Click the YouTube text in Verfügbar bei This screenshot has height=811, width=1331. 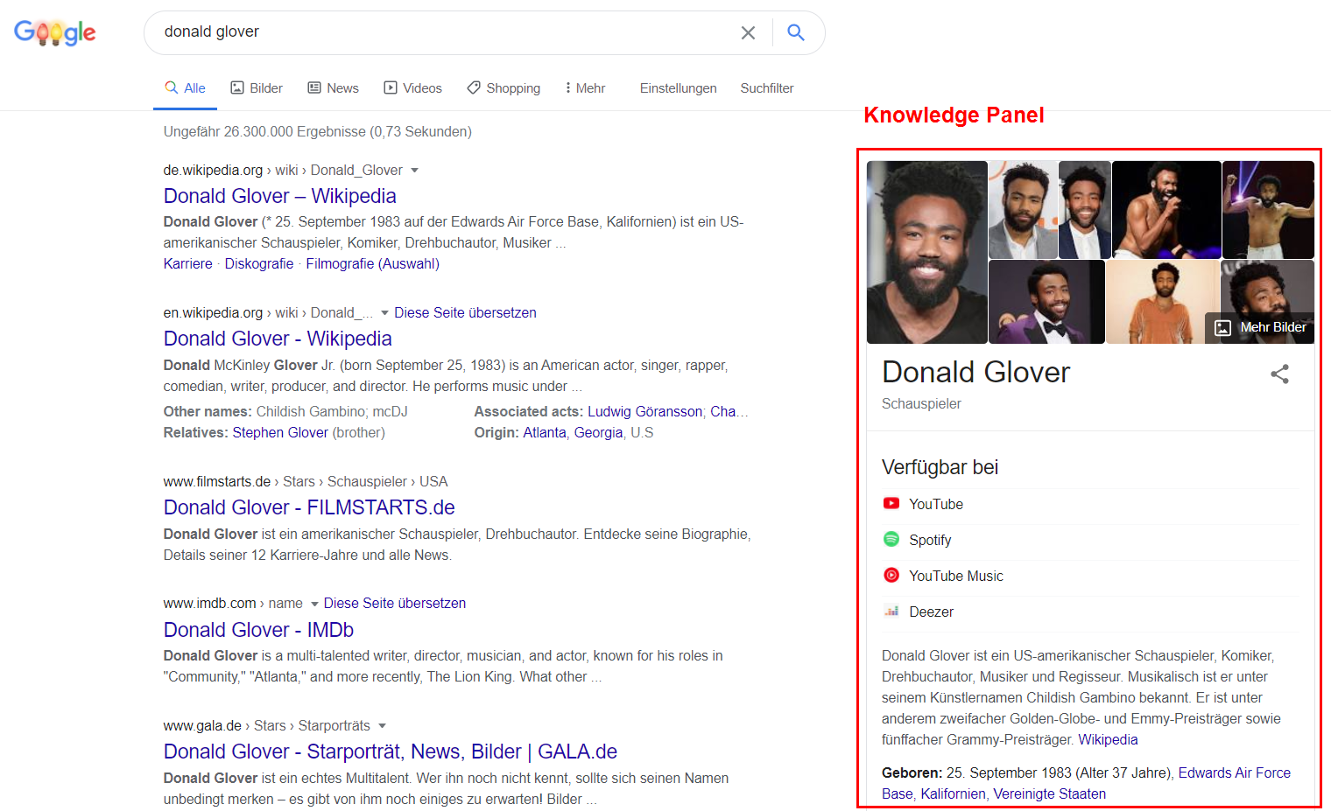click(936, 504)
